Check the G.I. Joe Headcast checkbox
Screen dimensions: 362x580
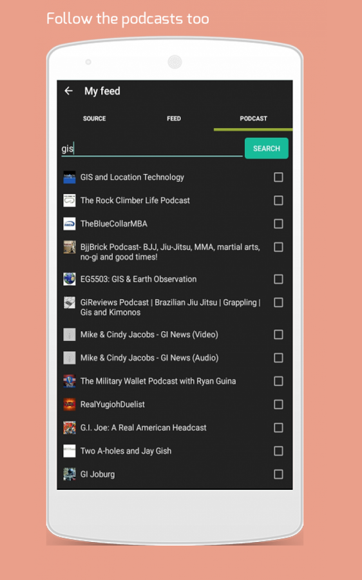[x=278, y=428]
